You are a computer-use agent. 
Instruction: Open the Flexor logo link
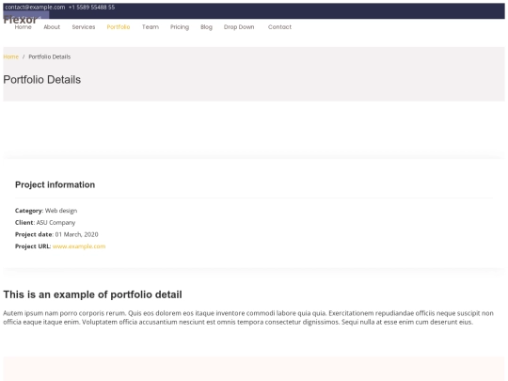point(21,20)
